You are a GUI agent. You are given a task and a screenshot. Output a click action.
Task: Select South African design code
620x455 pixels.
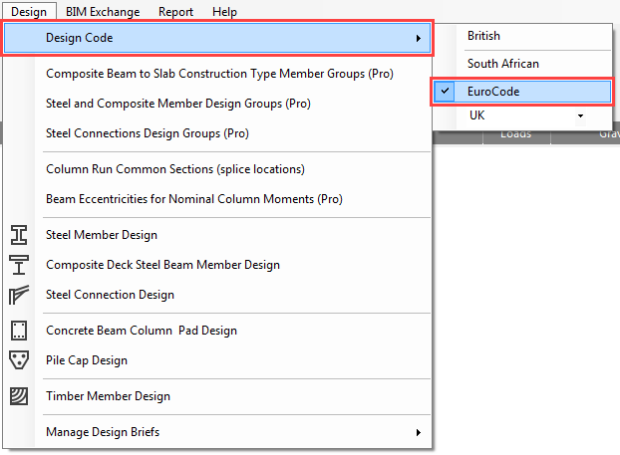503,64
